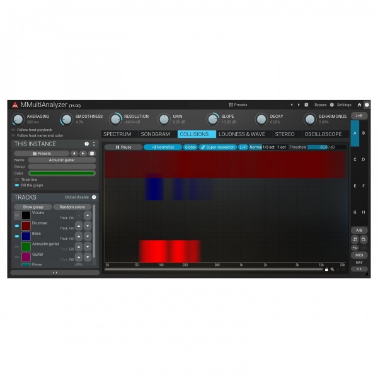Load previous preset in top bar
Viewport: 378px width, 378px height.
[292, 105]
